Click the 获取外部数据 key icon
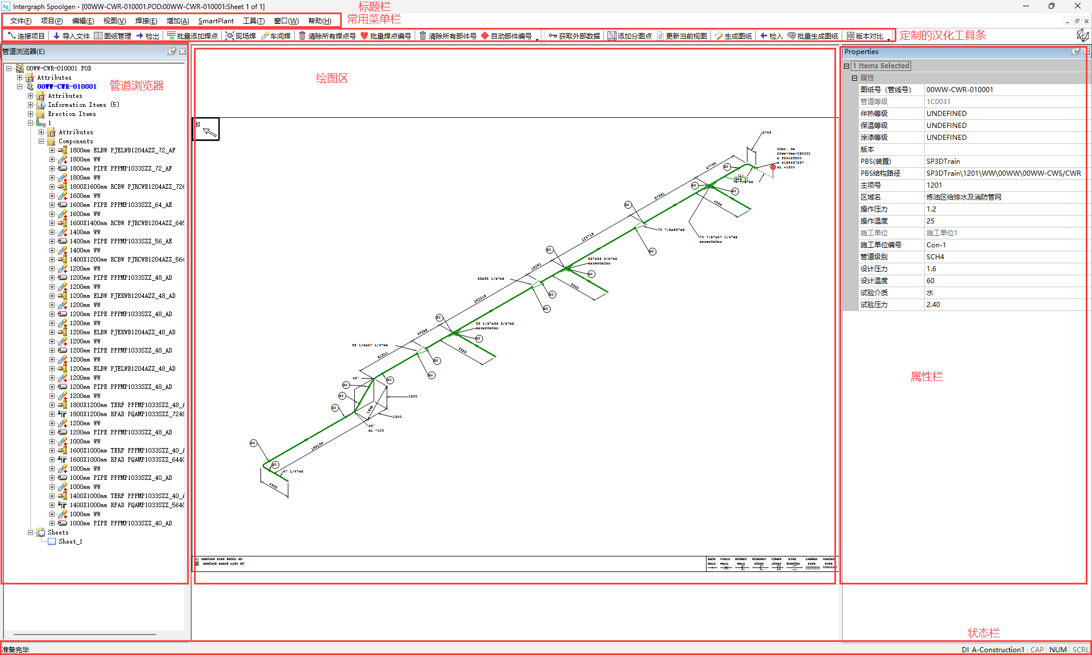The image size is (1092, 655). pyautogui.click(x=552, y=36)
